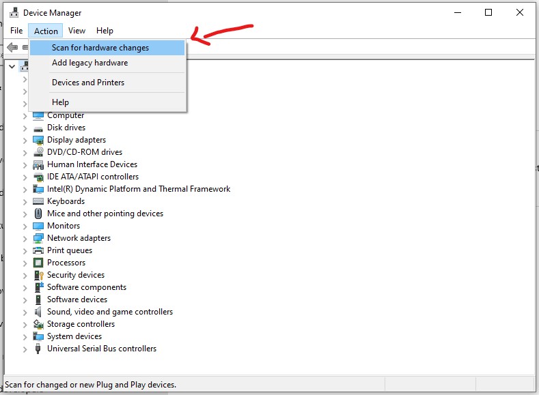Expand the Display adapters category
The height and width of the screenshot is (395, 539).
25,141
